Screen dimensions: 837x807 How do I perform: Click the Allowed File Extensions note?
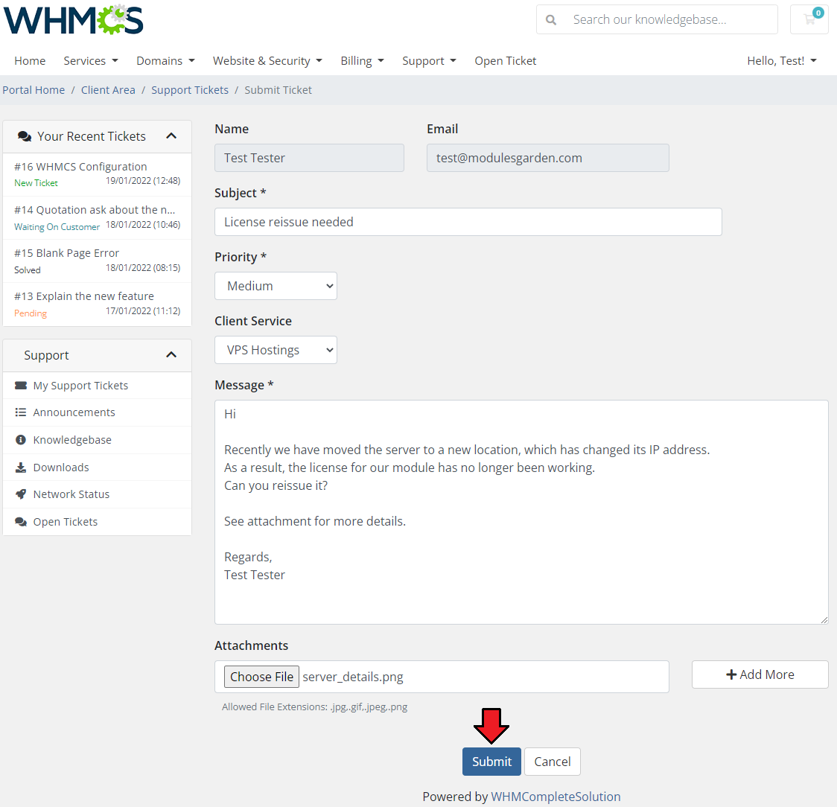(x=314, y=706)
